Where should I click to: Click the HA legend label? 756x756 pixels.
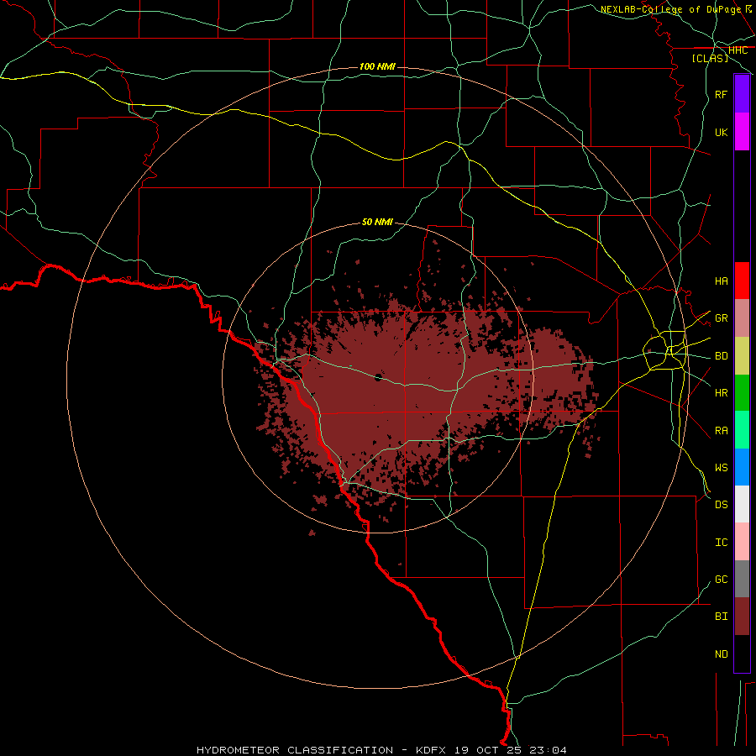(x=721, y=281)
